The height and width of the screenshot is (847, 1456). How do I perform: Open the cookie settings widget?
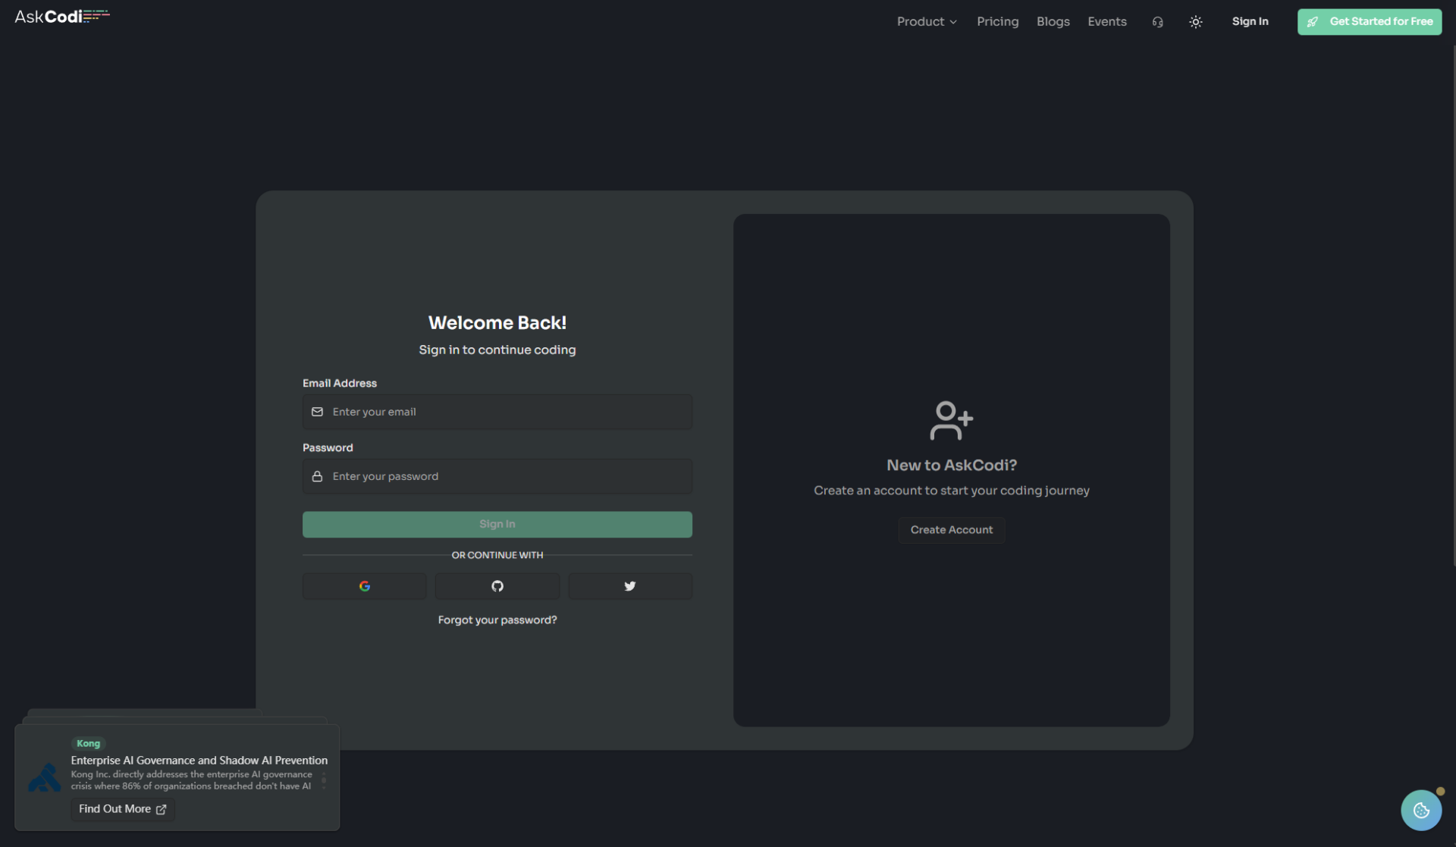[x=1420, y=810]
